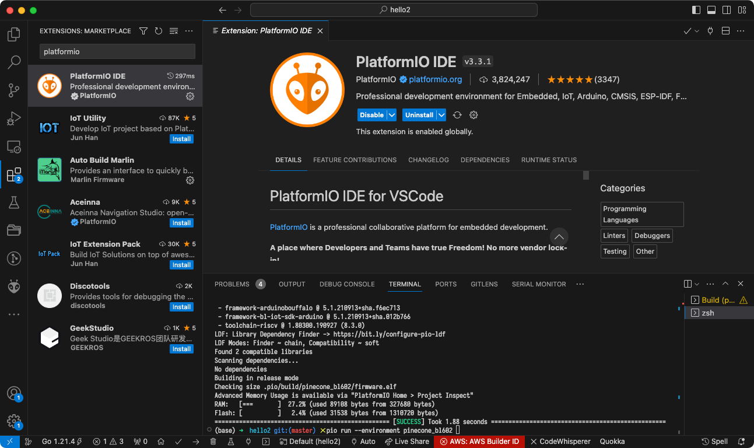Open Views and More Actions in Extensions
This screenshot has width=754, height=448.
click(189, 31)
